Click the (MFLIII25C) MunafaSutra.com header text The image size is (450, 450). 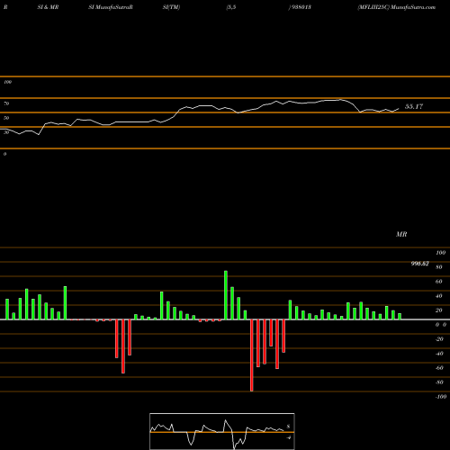click(x=396, y=7)
